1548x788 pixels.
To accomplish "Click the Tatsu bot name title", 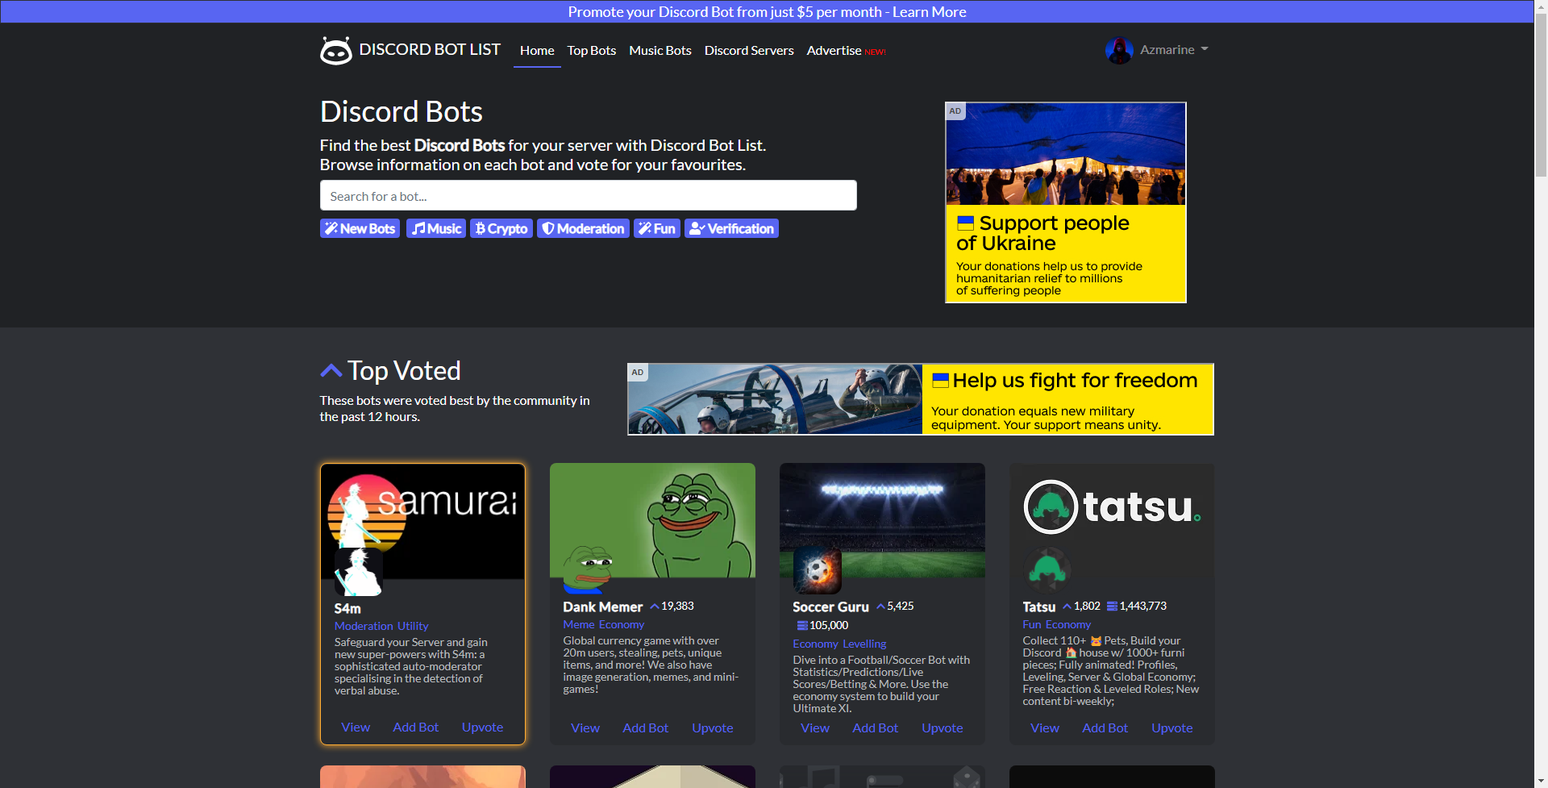I will (x=1039, y=607).
